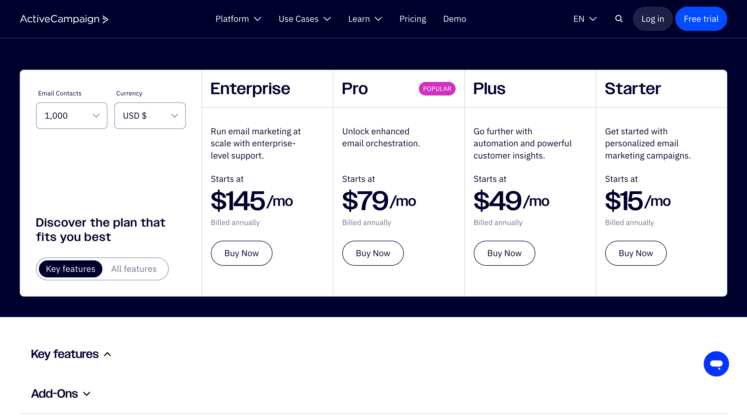Click Buy Now for Starter plan

click(636, 253)
